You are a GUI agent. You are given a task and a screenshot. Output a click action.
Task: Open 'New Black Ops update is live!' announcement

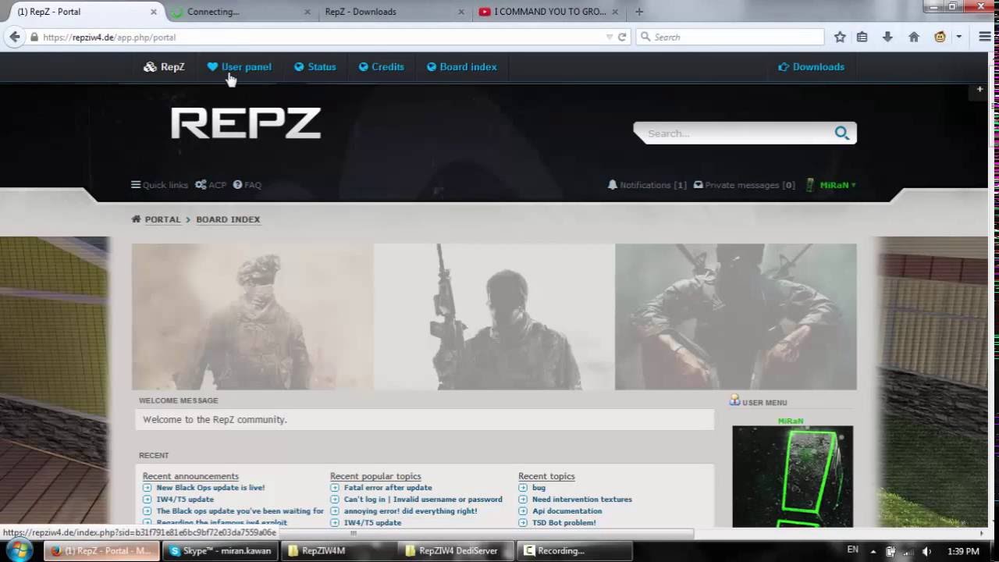[x=211, y=488]
